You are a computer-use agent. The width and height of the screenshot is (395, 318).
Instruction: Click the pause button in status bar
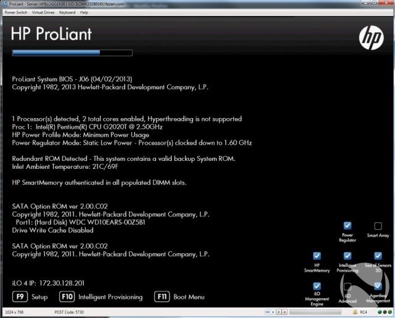coord(273,312)
